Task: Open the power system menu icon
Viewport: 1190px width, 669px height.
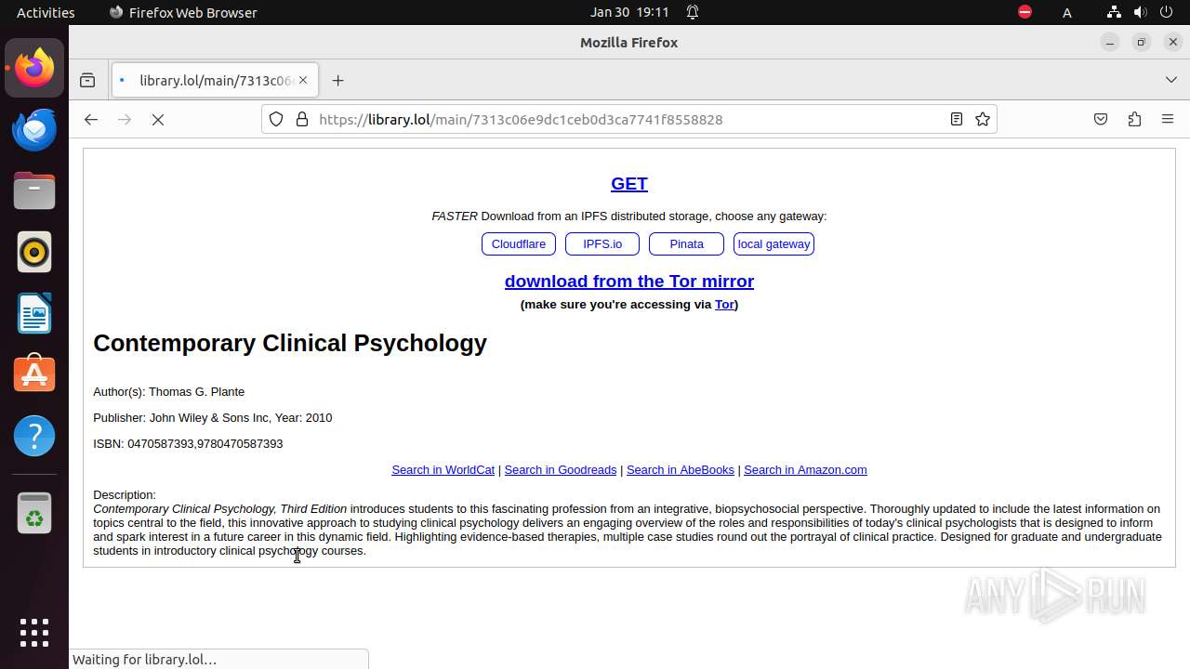Action: coord(1166,12)
